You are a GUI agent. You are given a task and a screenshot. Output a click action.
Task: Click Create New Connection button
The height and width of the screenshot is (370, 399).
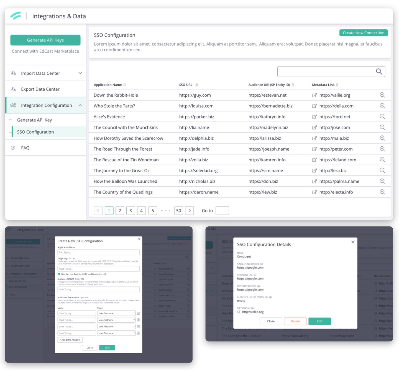pyautogui.click(x=364, y=33)
